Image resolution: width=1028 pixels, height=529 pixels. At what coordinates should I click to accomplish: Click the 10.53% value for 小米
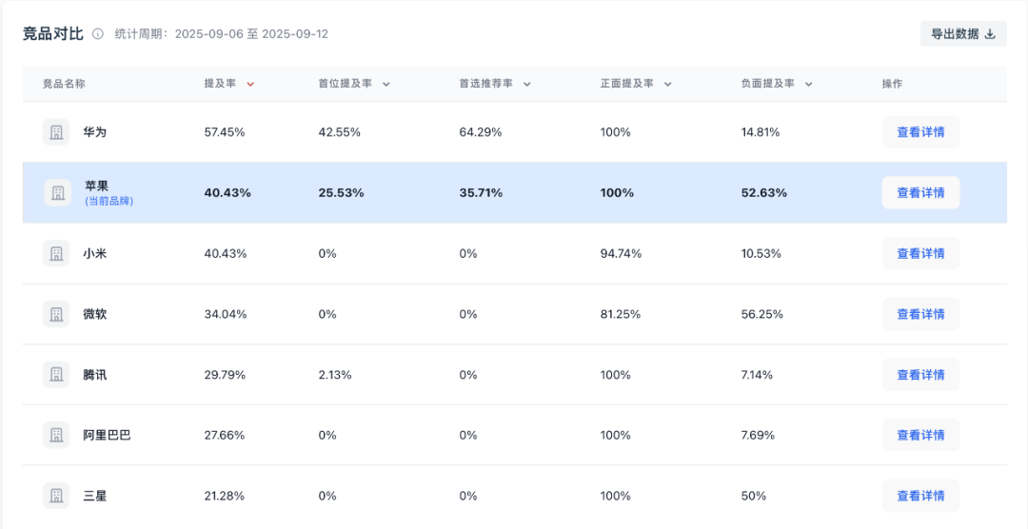tap(761, 254)
